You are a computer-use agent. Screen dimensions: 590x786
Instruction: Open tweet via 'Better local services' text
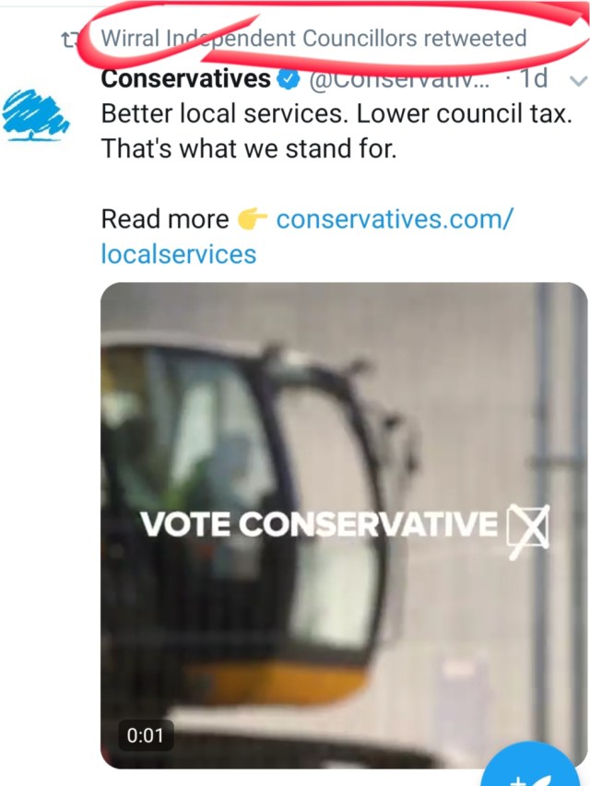pos(336,113)
